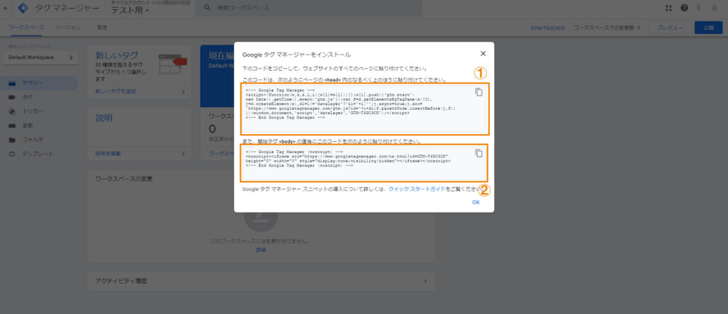Confirm with the OK button

click(476, 203)
